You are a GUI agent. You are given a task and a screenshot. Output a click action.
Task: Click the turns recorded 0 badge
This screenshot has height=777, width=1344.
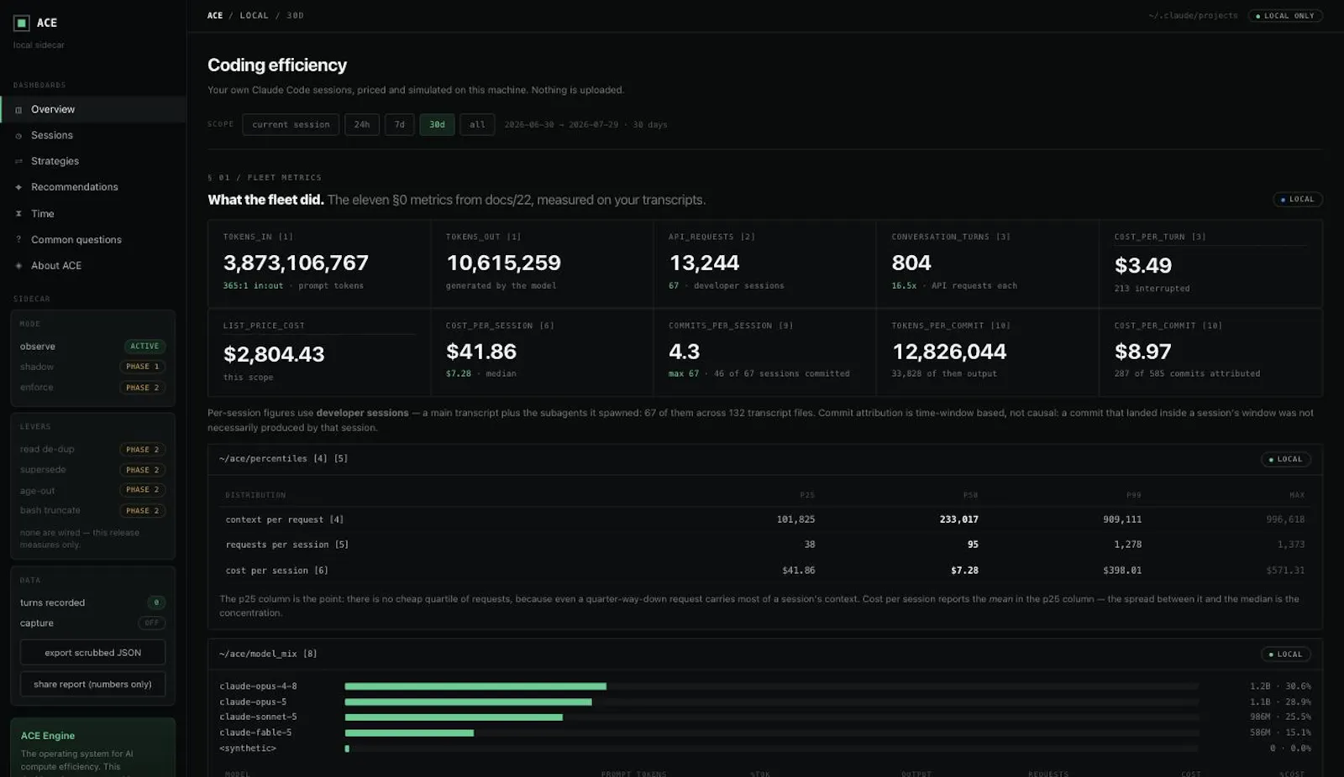156,602
